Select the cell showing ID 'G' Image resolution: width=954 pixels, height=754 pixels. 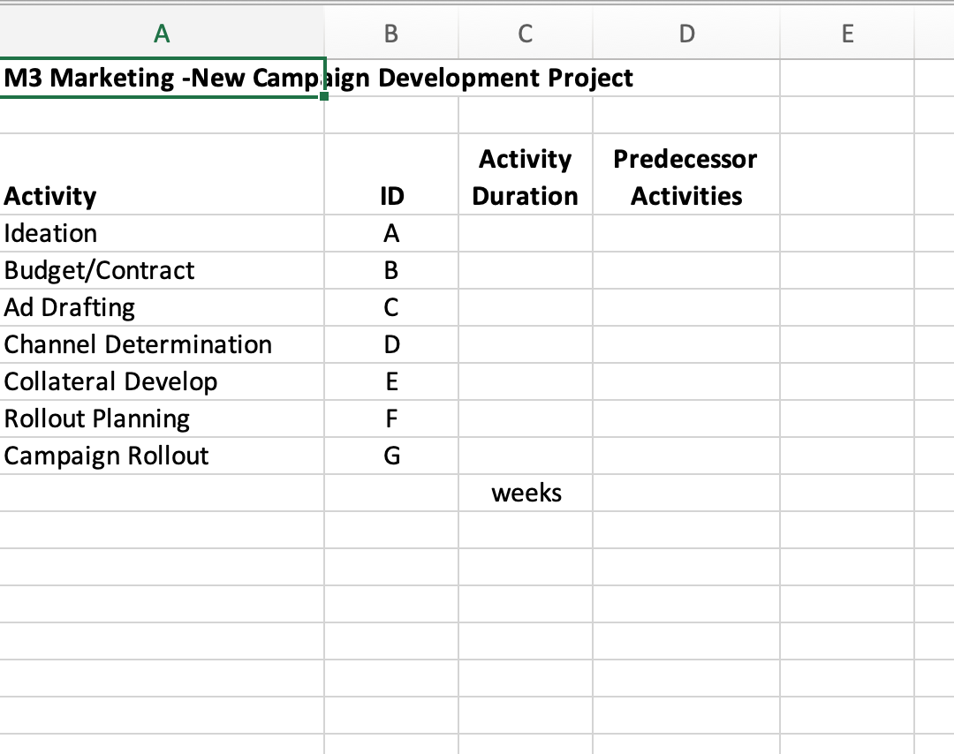(391, 456)
